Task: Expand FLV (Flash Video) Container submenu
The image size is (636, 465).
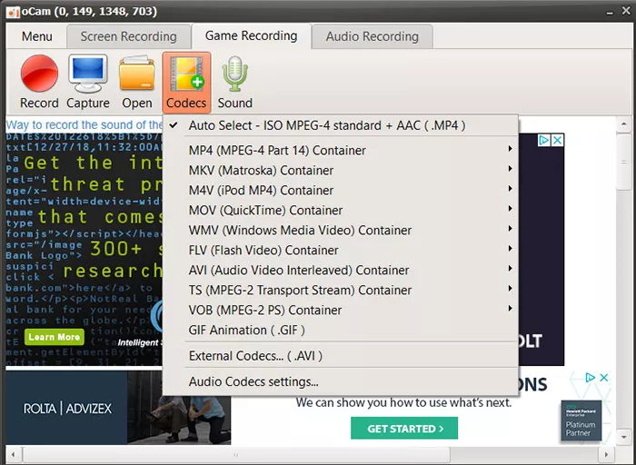Action: click(341, 250)
